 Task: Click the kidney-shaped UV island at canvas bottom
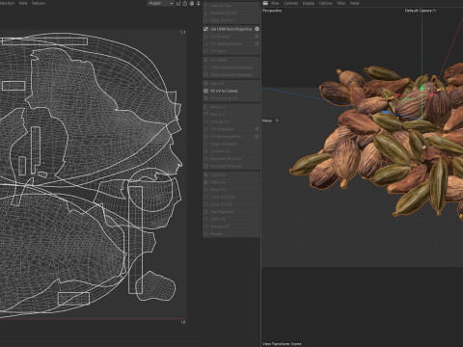click(x=155, y=286)
